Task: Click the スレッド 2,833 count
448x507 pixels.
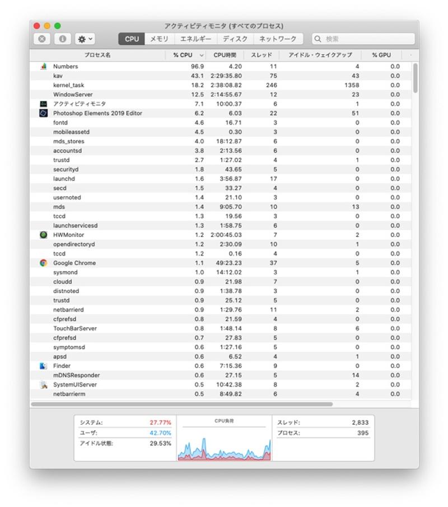Action: tap(360, 422)
